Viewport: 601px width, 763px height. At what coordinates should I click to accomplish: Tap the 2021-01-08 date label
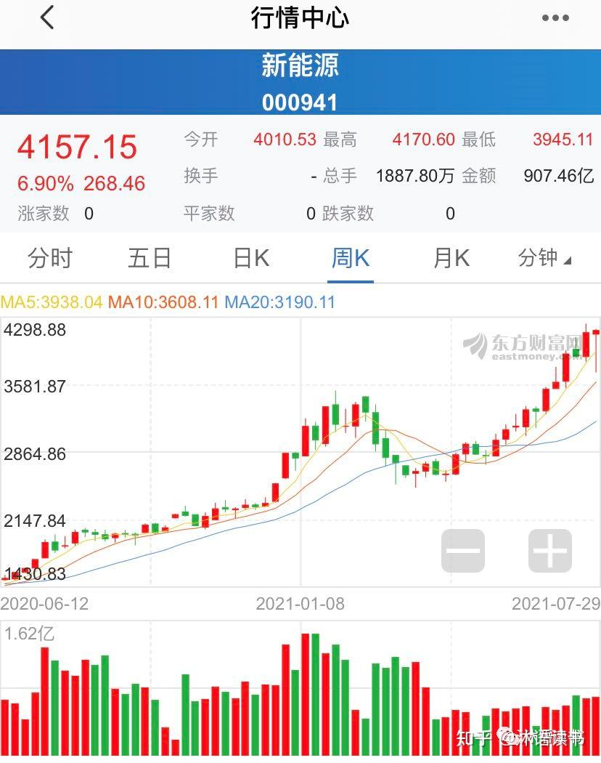pyautogui.click(x=300, y=604)
